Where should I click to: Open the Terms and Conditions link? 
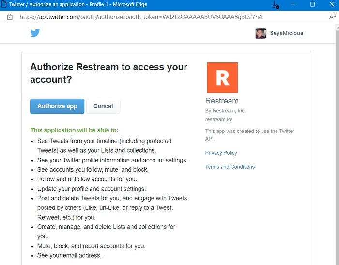click(230, 167)
